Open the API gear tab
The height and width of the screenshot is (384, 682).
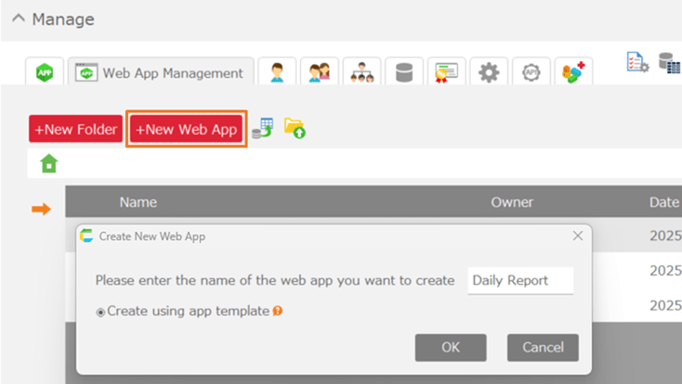(531, 72)
